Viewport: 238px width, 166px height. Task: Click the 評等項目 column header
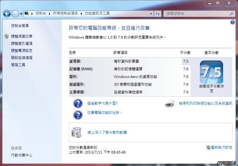(x=120, y=53)
